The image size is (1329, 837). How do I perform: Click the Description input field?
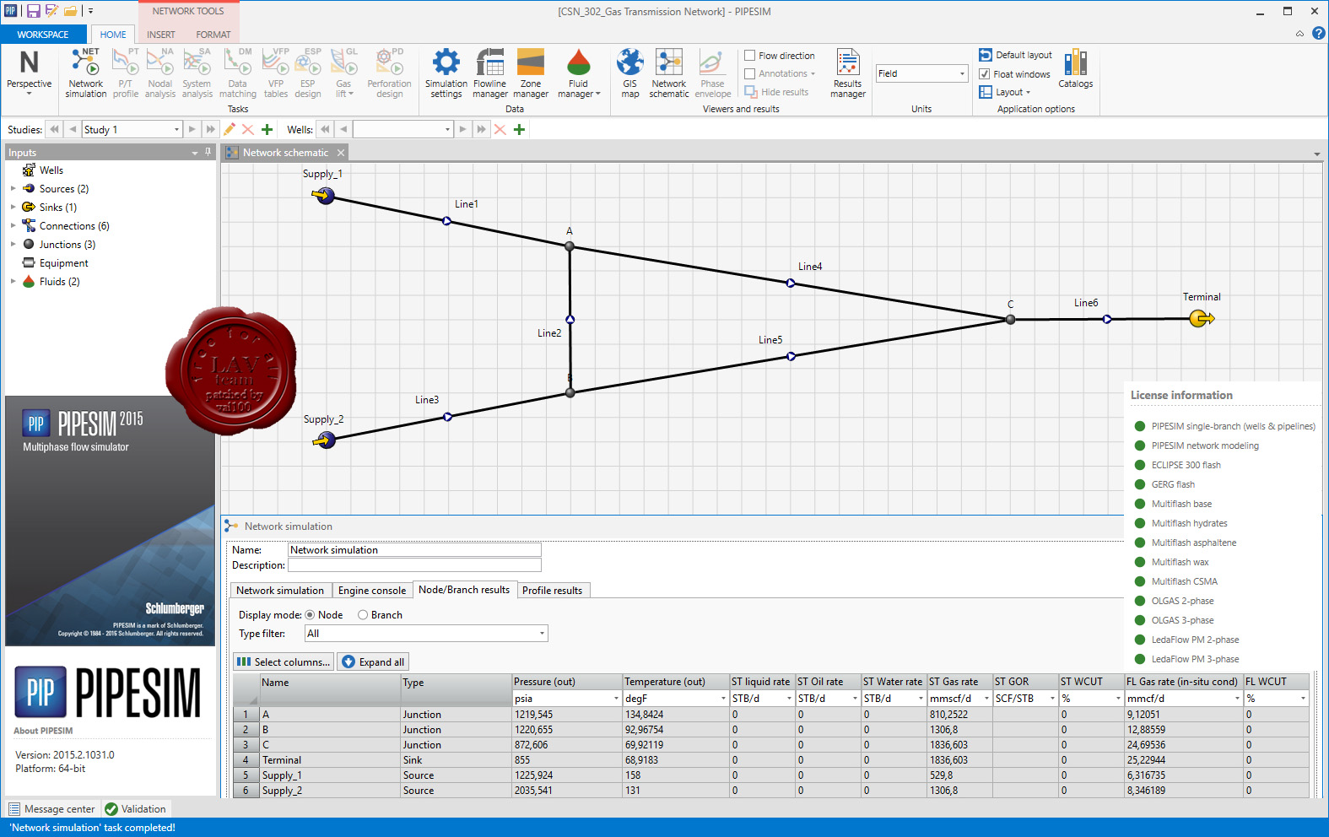click(414, 565)
